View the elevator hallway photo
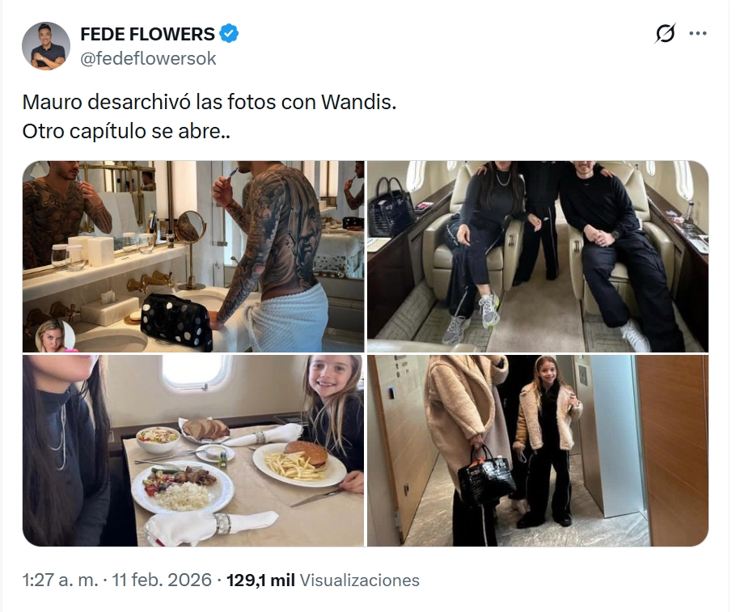Screen dimensions: 740x612 pos(538,450)
